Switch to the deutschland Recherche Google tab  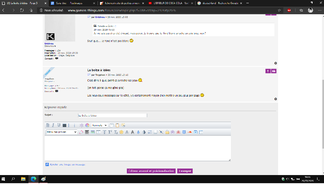[220, 3]
